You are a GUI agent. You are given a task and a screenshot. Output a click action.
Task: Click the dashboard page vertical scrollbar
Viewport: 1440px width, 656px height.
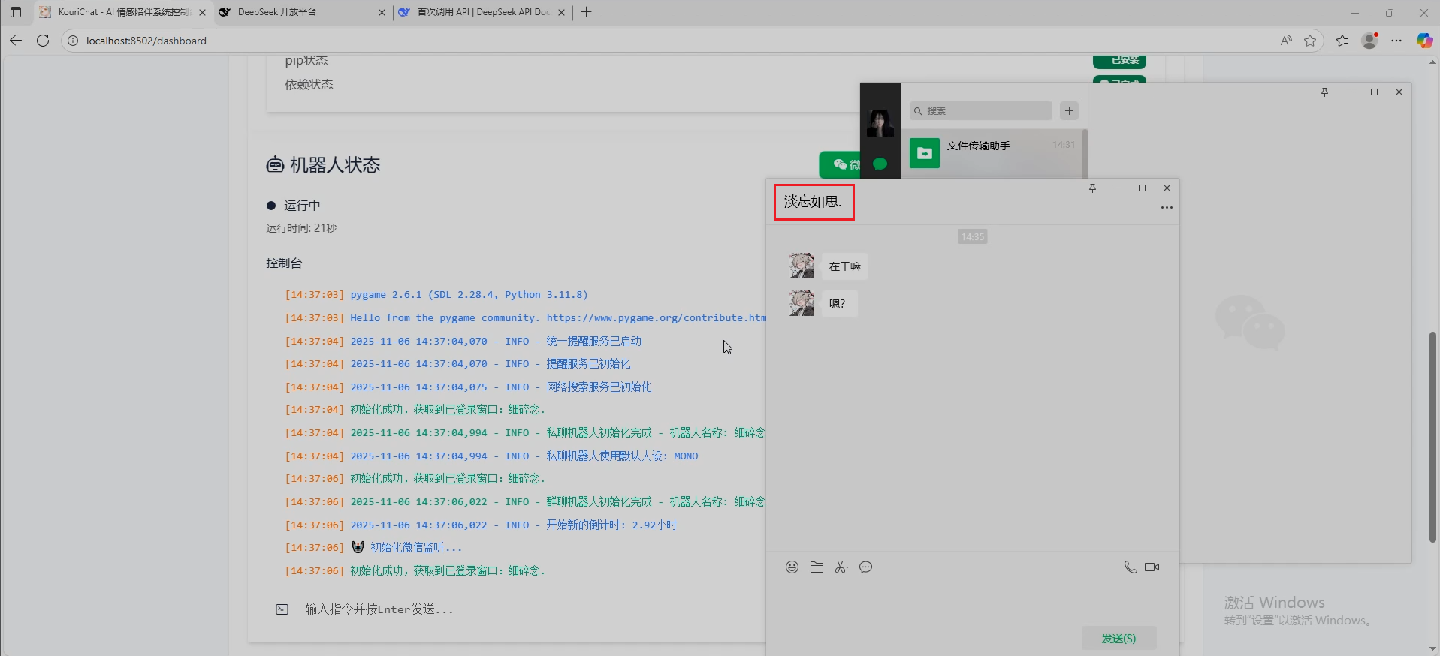pos(1432,437)
